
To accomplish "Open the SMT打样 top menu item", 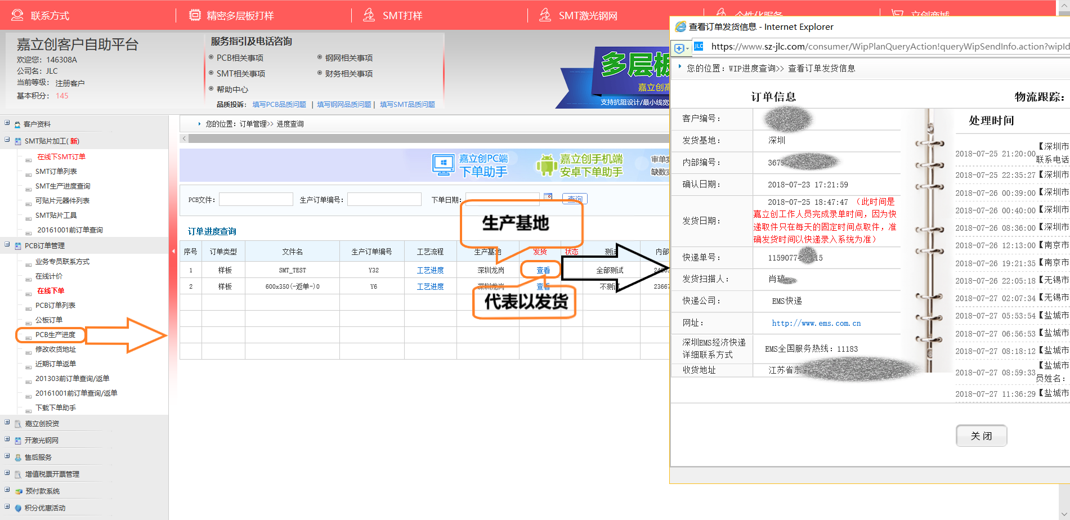I will coord(402,16).
